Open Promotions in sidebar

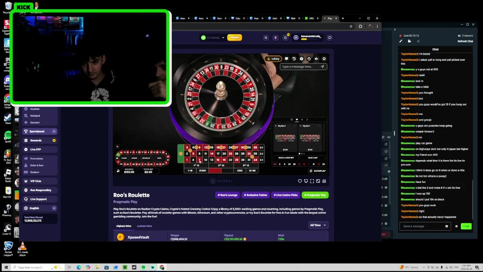click(37, 158)
